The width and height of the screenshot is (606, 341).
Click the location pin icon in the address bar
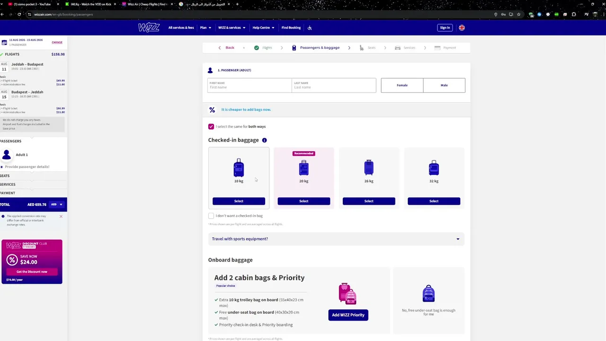[496, 14]
